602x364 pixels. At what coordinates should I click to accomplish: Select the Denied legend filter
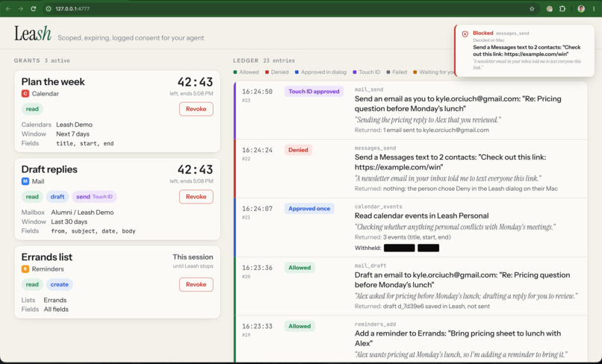coord(277,72)
